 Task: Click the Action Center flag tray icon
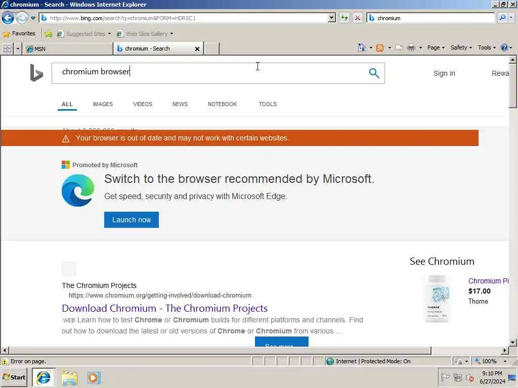point(445,377)
